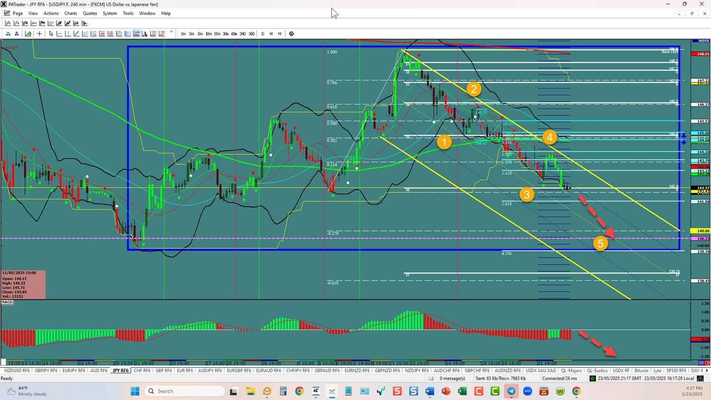Click the 0 message(s) status text
This screenshot has width=711, height=400.
(452, 378)
